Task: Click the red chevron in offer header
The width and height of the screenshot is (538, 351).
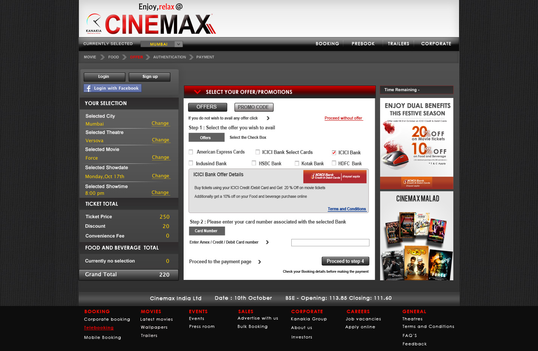Action: (x=197, y=92)
